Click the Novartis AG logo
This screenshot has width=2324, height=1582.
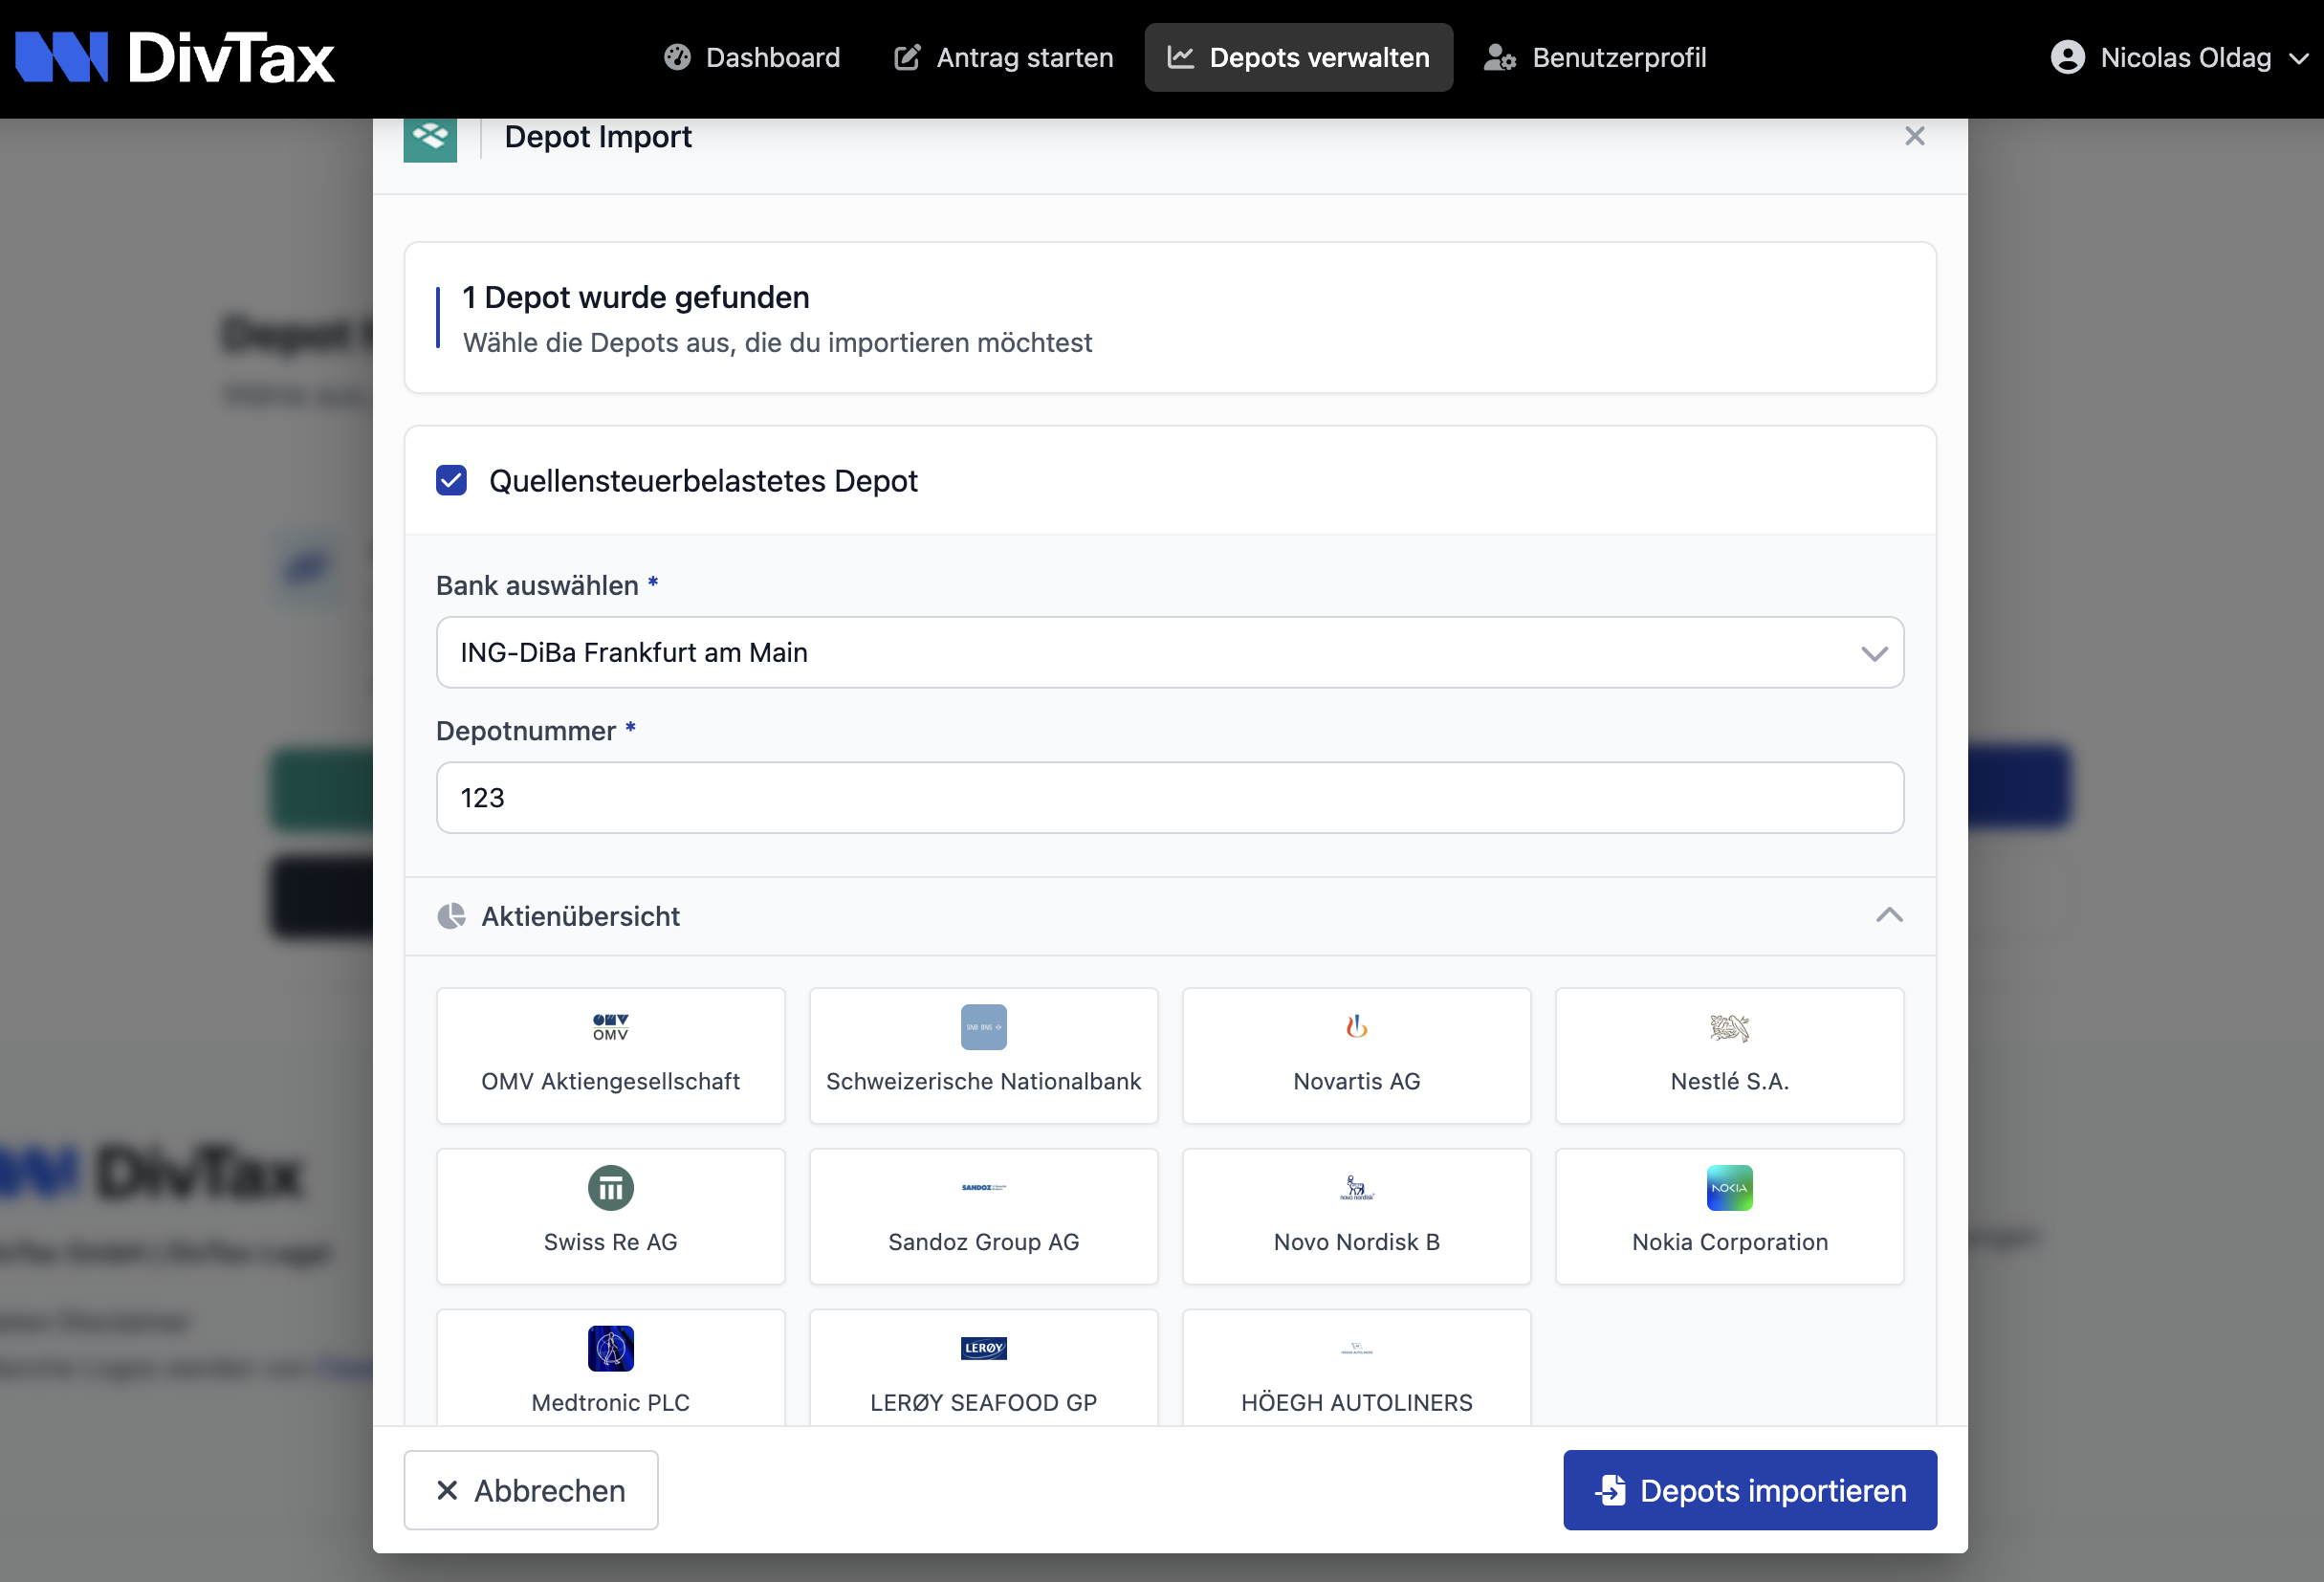(x=1357, y=1026)
